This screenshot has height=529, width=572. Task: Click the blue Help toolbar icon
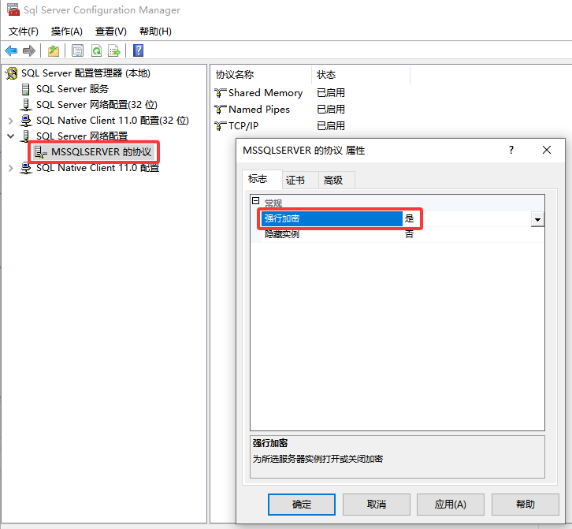[138, 51]
